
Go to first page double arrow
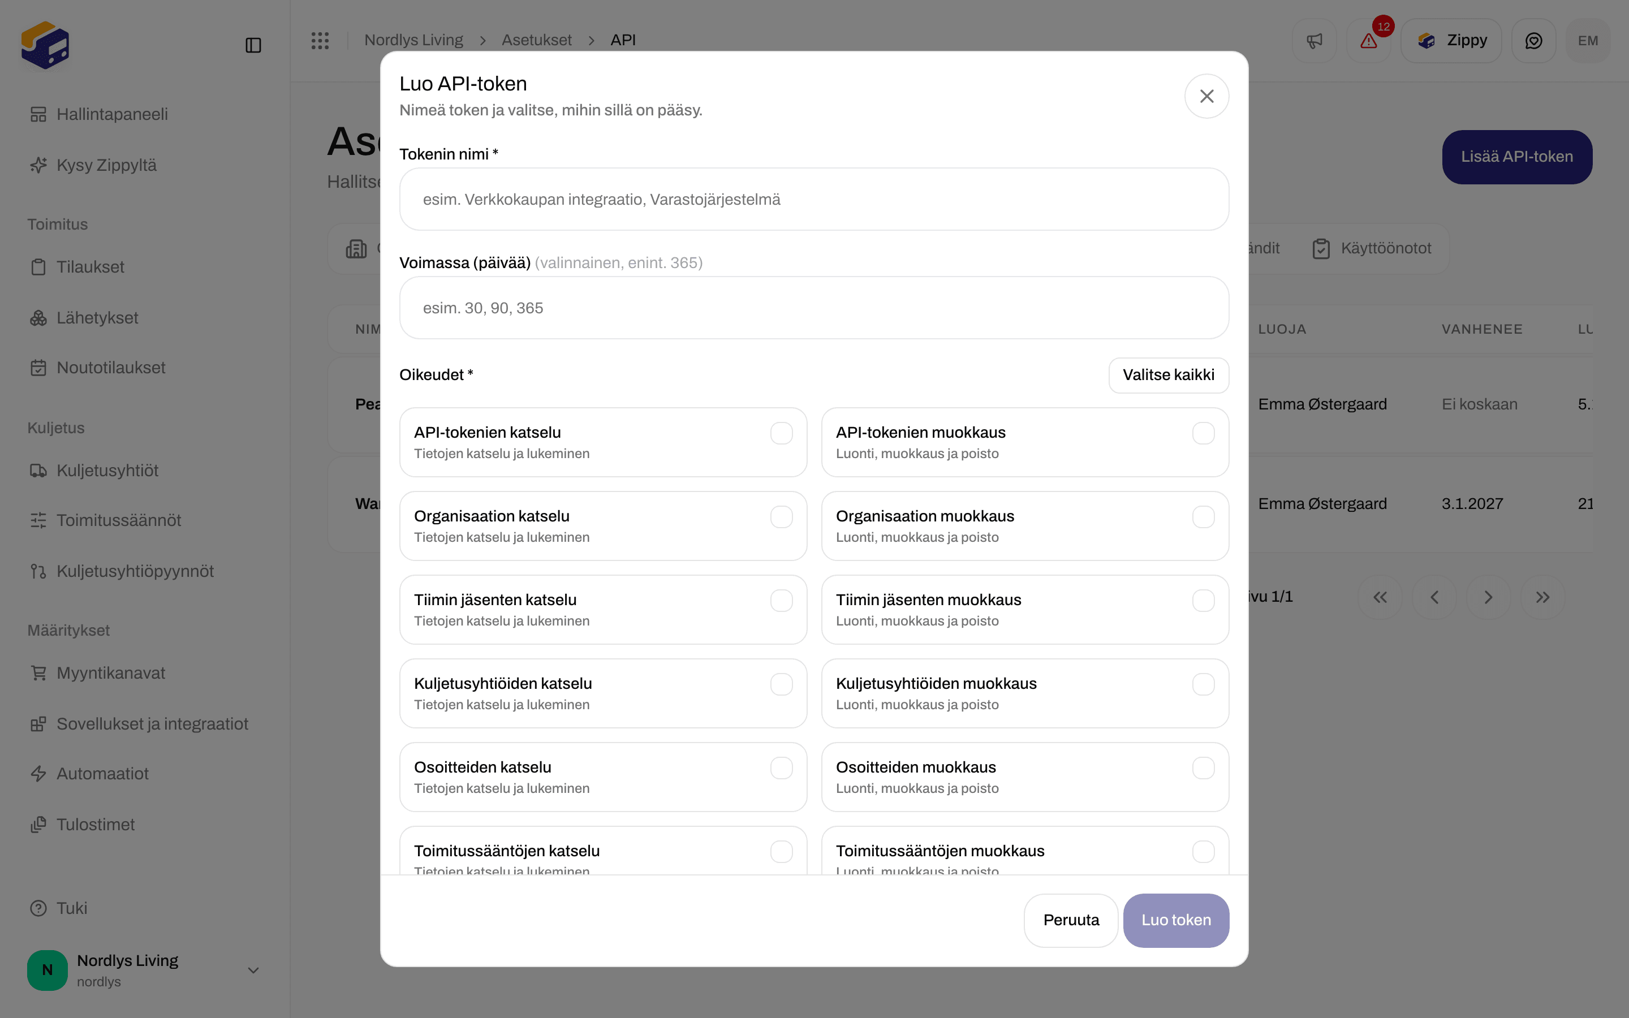point(1380,597)
